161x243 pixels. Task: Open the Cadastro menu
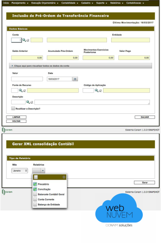(87, 3)
